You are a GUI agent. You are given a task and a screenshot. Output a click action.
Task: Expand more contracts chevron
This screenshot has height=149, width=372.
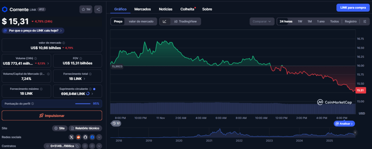coord(99,146)
